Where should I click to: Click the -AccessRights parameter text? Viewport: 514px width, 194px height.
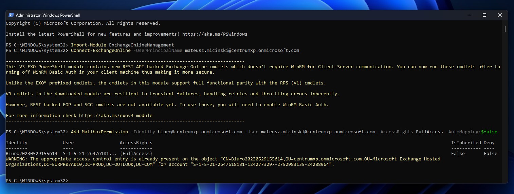pos(396,132)
